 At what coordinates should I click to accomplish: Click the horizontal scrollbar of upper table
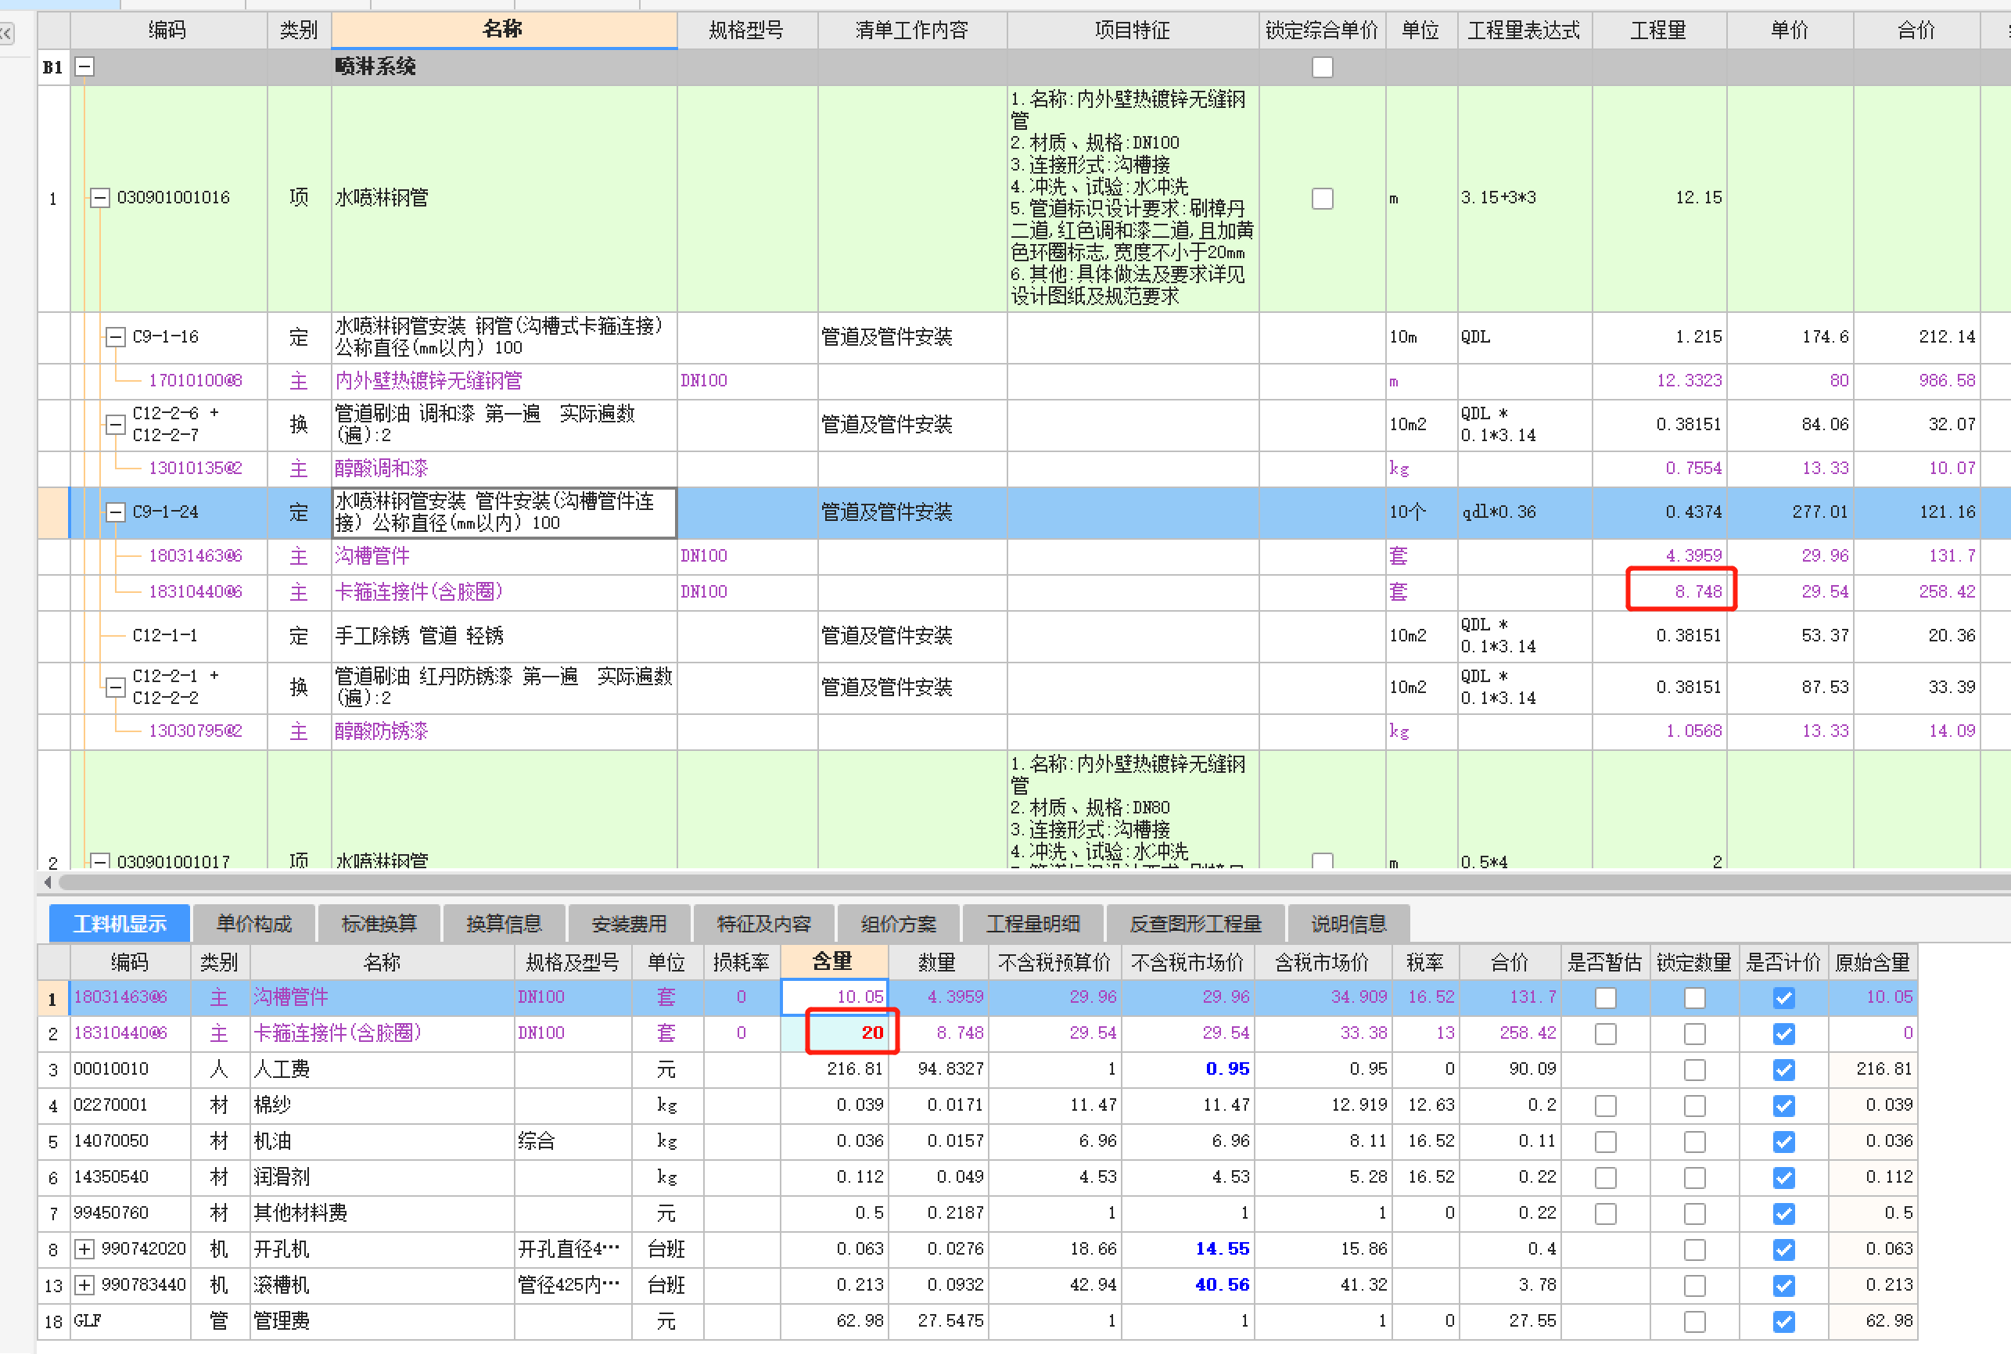pos(1034,882)
